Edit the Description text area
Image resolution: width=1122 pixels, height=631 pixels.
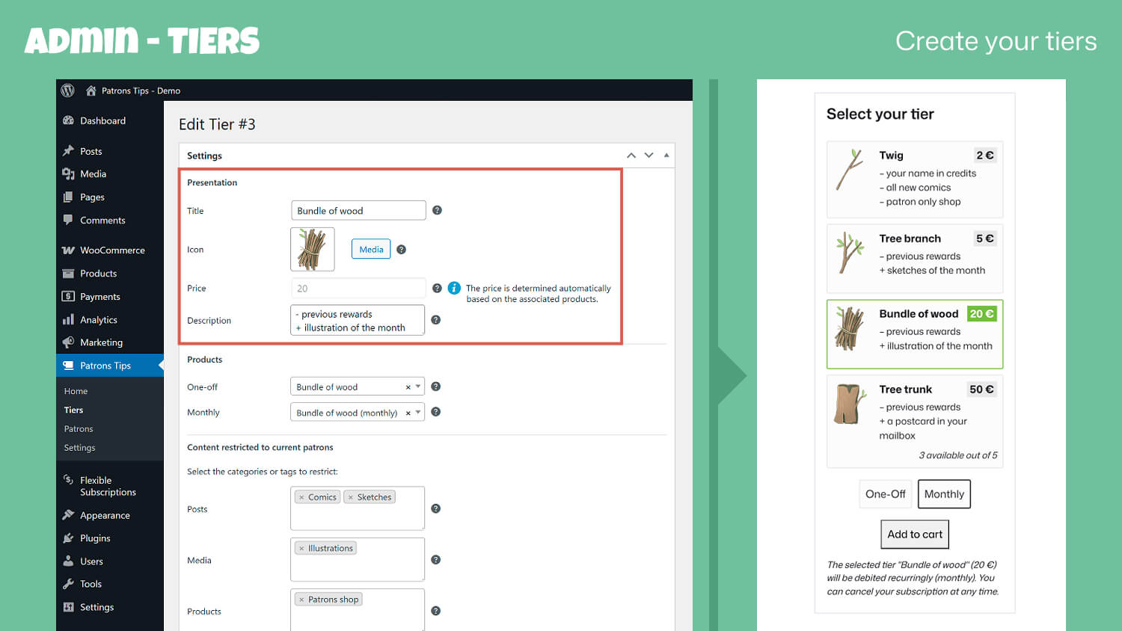coord(358,320)
